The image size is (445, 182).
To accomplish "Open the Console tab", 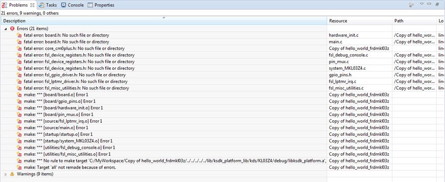I will [x=72, y=5].
